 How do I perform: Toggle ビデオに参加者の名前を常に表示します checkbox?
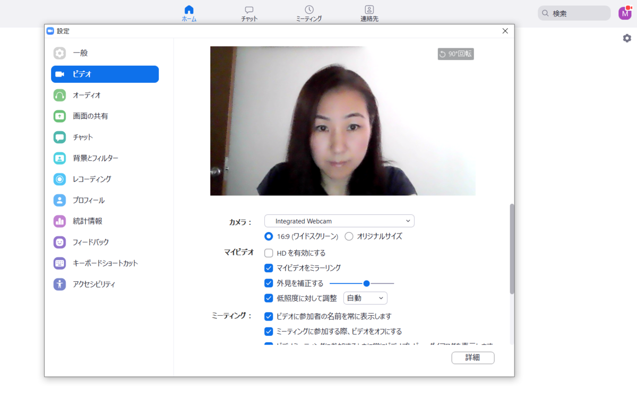pyautogui.click(x=269, y=316)
